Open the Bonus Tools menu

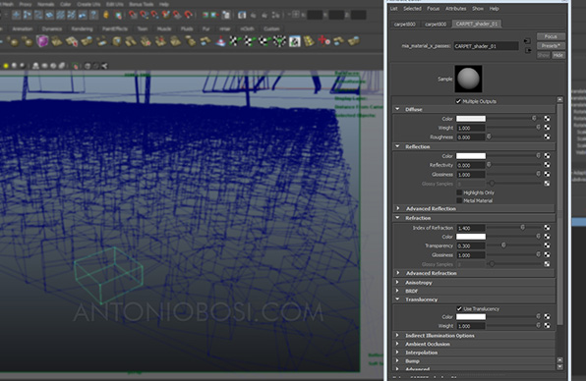[x=142, y=4]
